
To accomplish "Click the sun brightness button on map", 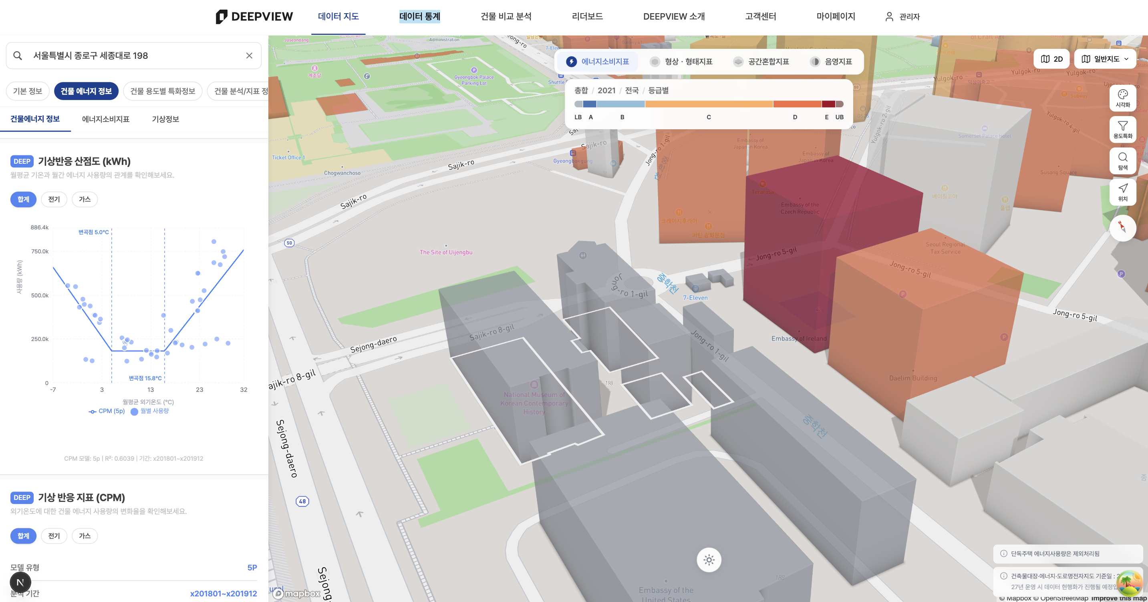I will (x=709, y=560).
